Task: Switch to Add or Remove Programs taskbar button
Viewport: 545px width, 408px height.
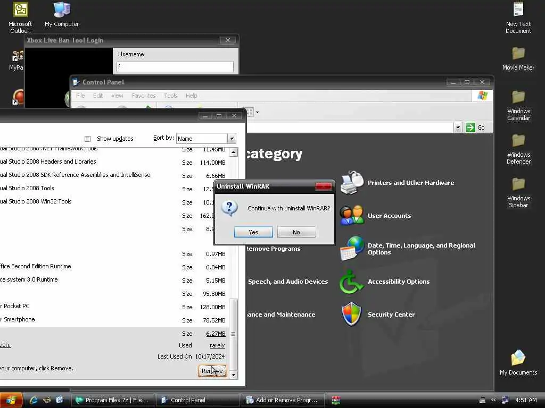Action: click(x=283, y=400)
